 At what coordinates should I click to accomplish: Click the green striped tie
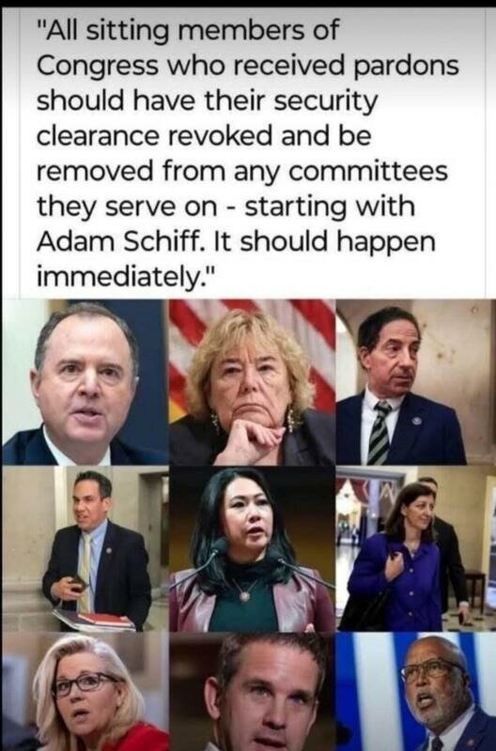click(380, 433)
